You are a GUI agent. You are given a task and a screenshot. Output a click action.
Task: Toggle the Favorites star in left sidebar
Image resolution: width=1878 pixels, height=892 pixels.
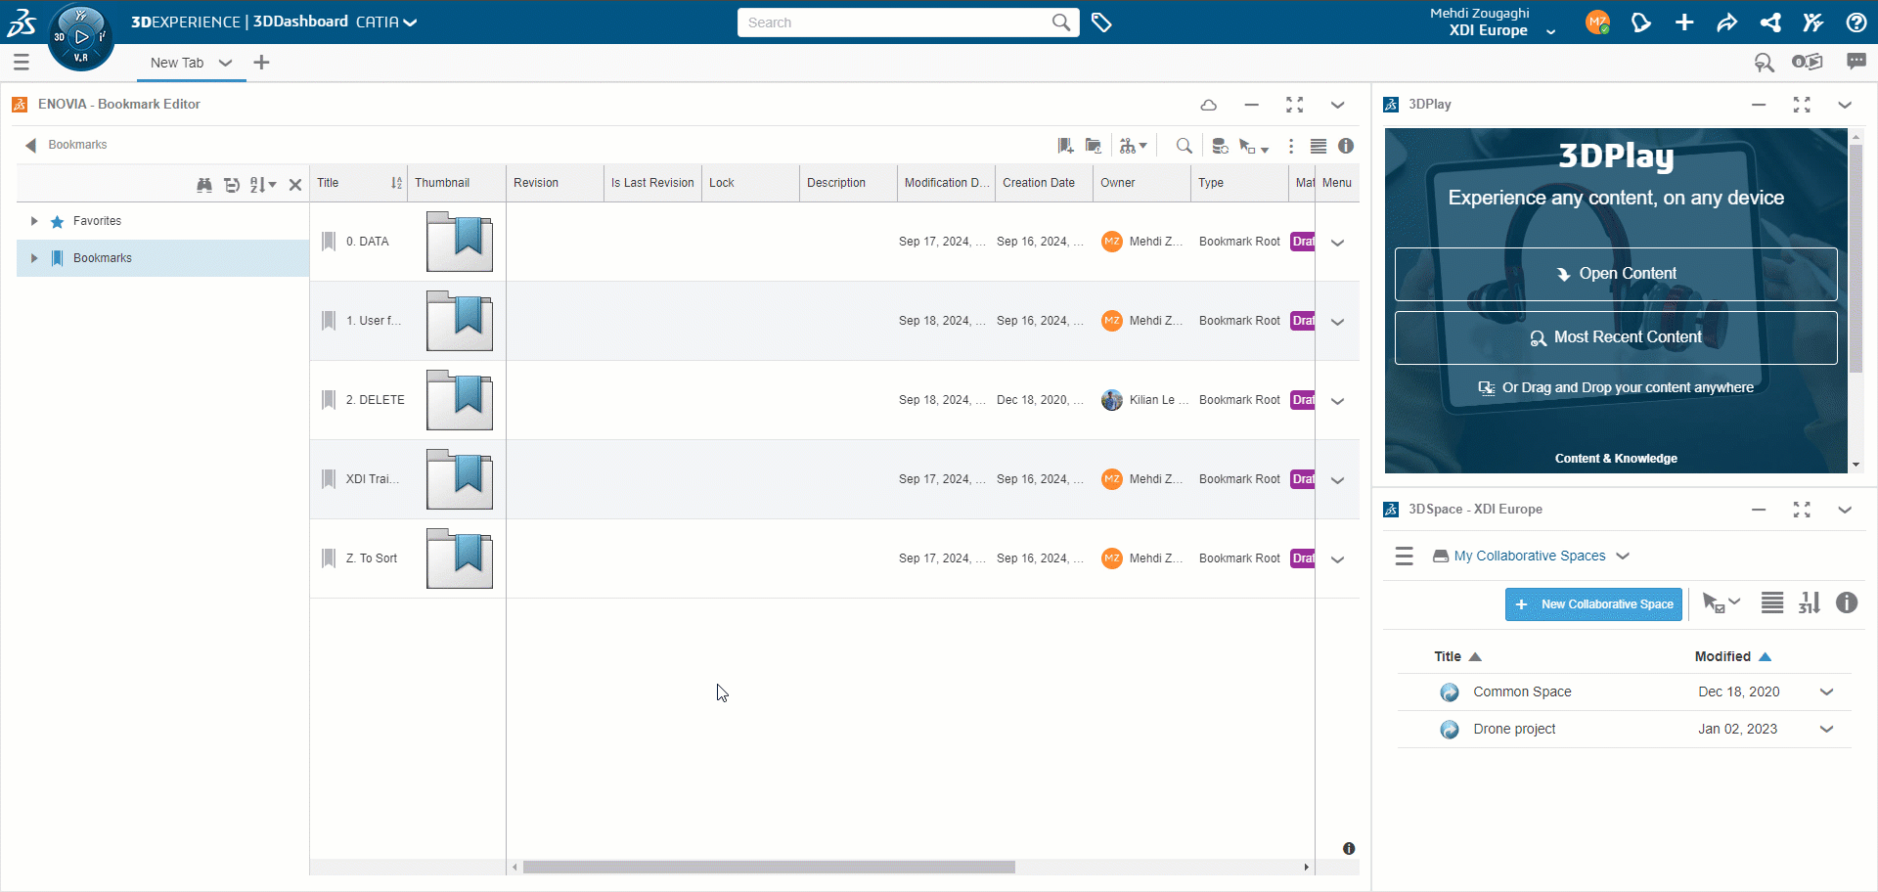tap(56, 220)
